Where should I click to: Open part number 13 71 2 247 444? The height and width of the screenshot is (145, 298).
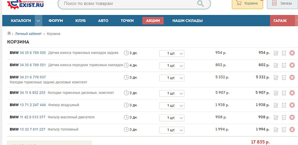pos(33,105)
